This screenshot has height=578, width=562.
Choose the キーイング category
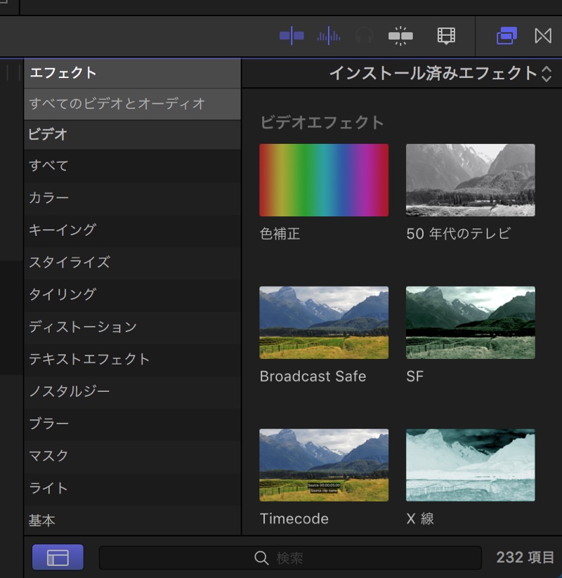click(x=63, y=230)
